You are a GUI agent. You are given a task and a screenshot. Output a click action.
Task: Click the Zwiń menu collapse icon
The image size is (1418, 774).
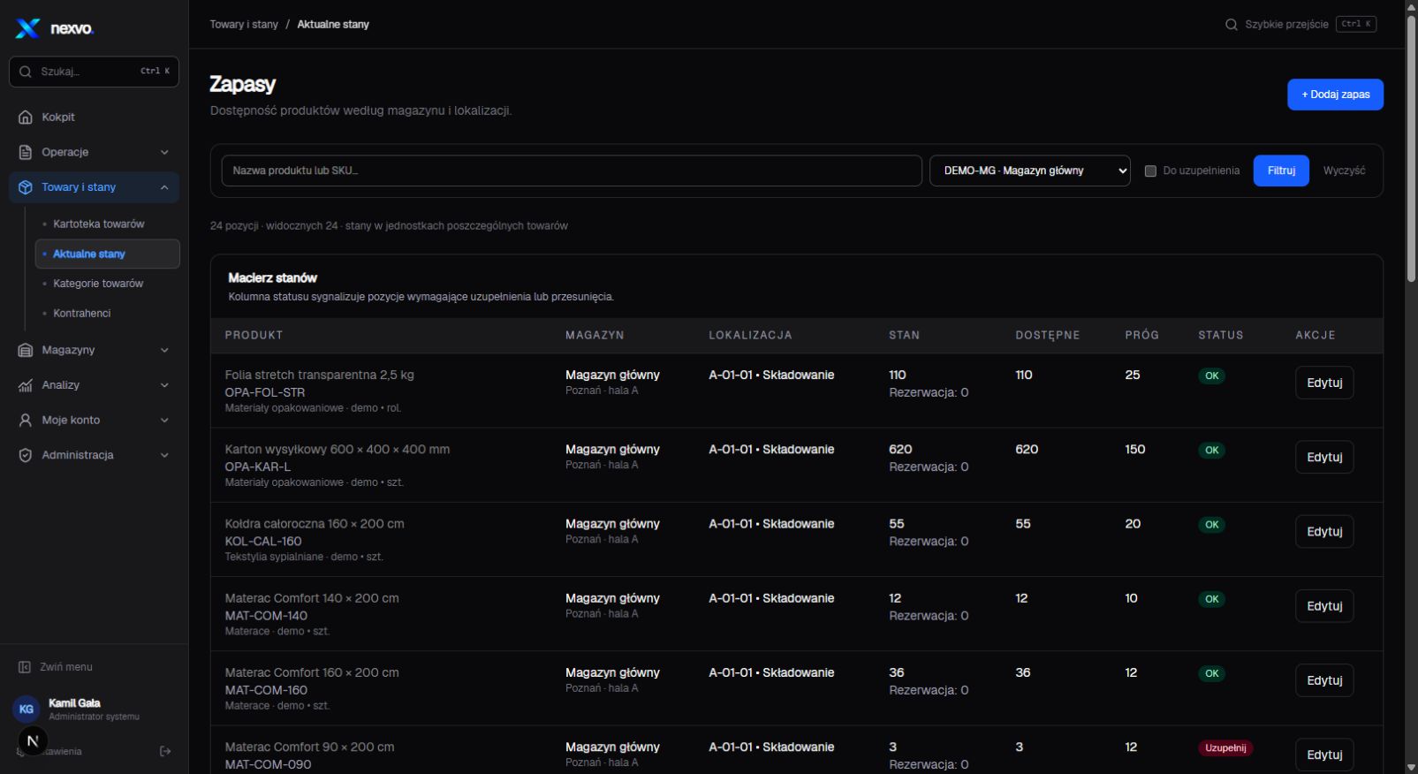click(25, 667)
